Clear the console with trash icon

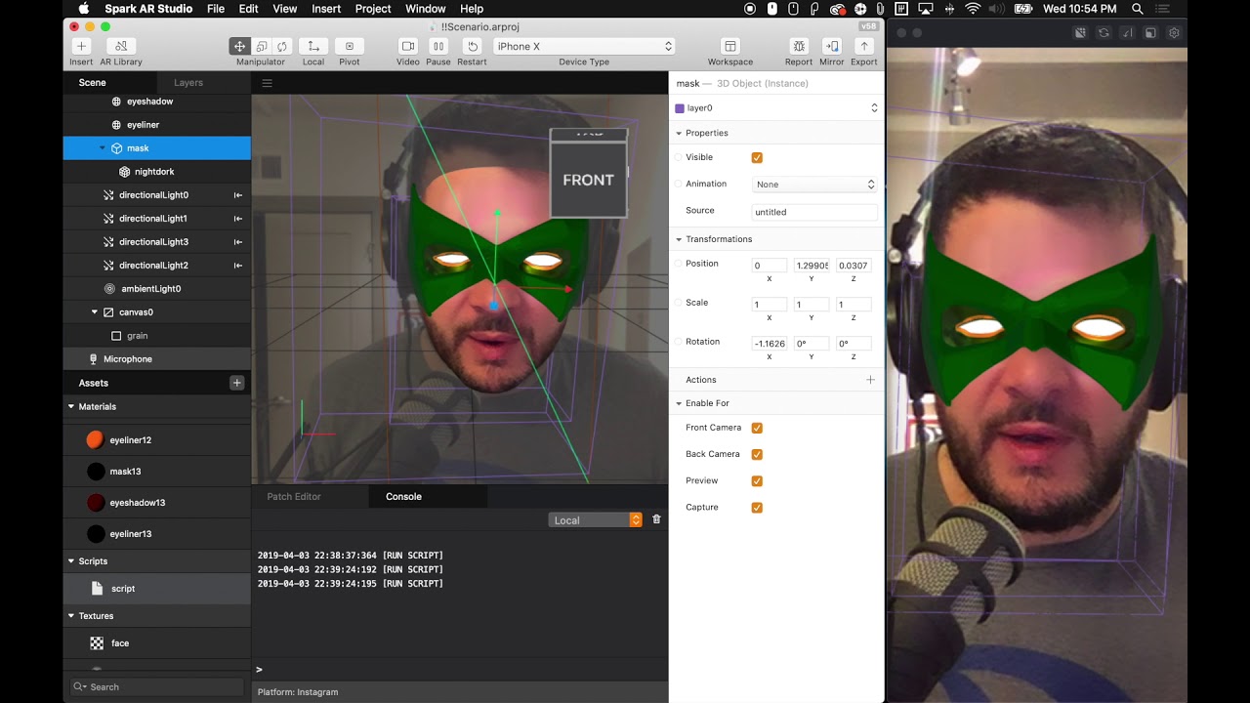pyautogui.click(x=656, y=519)
